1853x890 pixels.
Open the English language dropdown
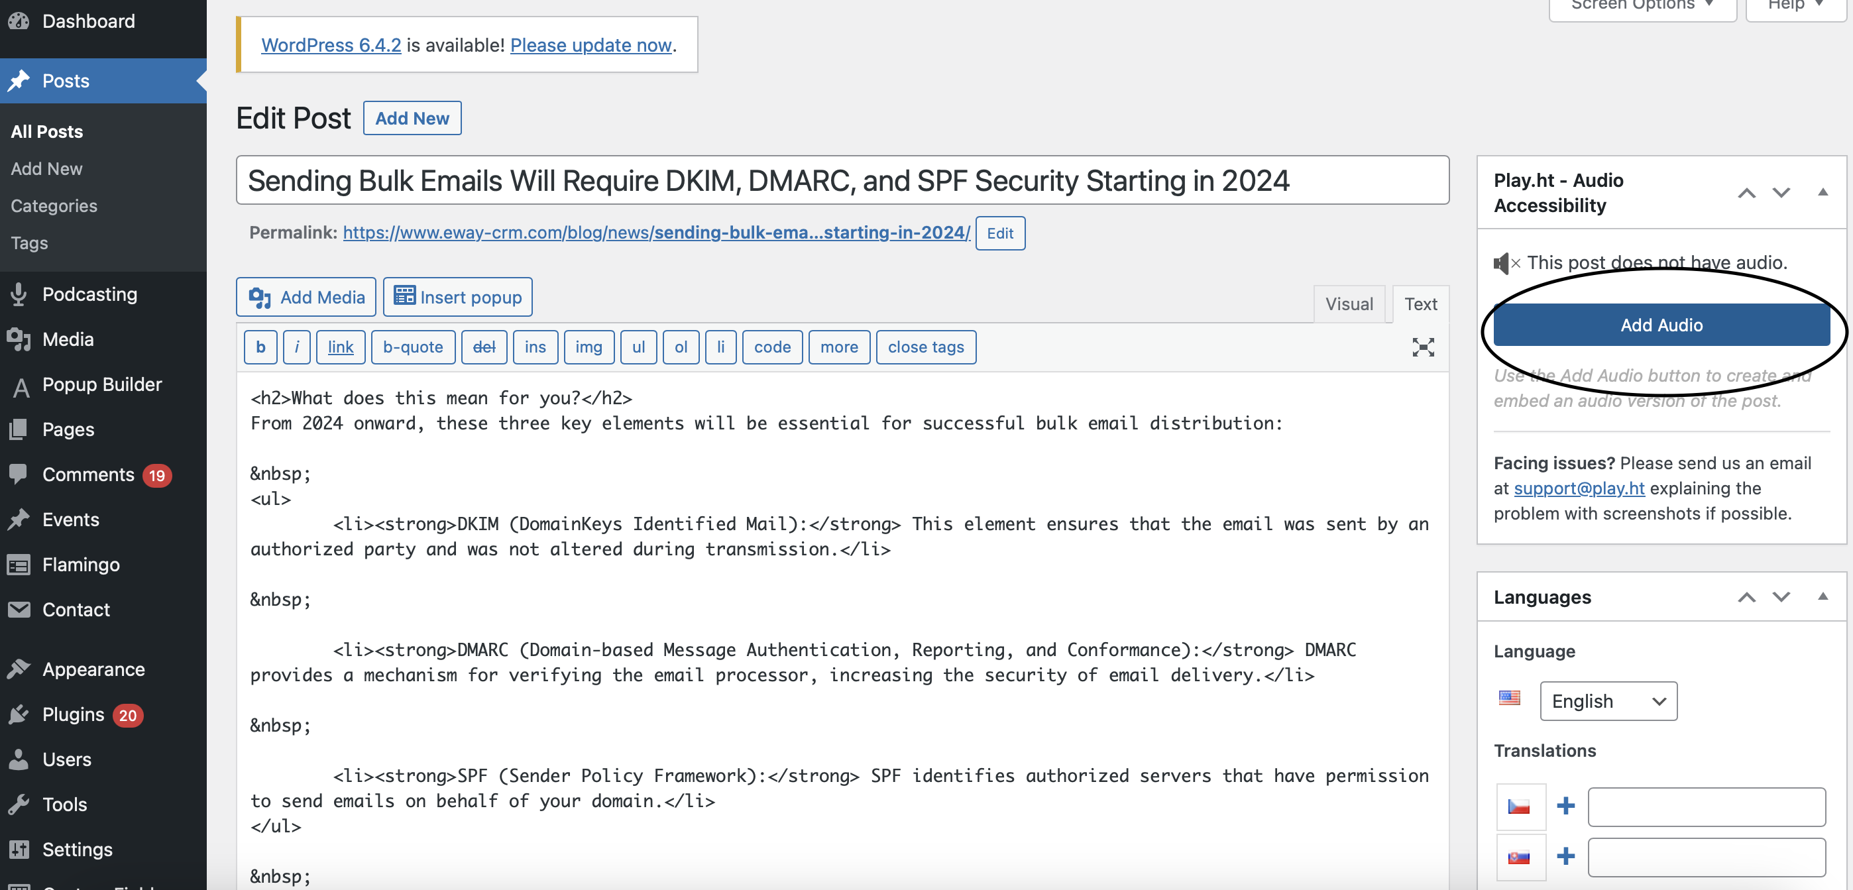(1608, 700)
